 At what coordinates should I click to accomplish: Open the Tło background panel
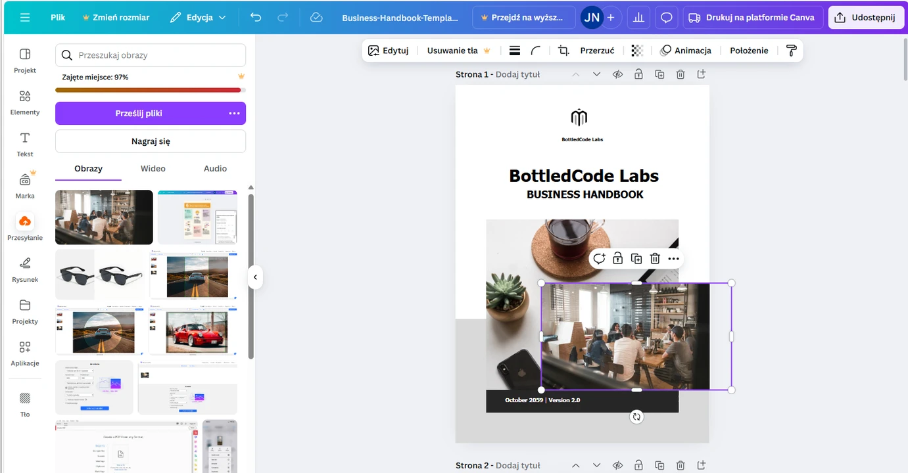(x=25, y=404)
